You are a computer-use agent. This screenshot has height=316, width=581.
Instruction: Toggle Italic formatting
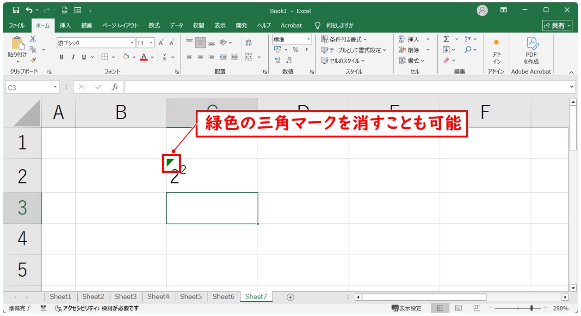[x=73, y=57]
